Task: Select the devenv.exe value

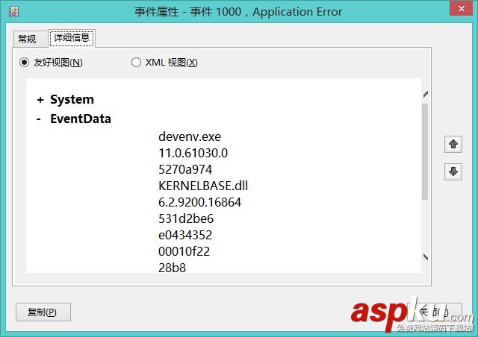Action: pyautogui.click(x=190, y=136)
